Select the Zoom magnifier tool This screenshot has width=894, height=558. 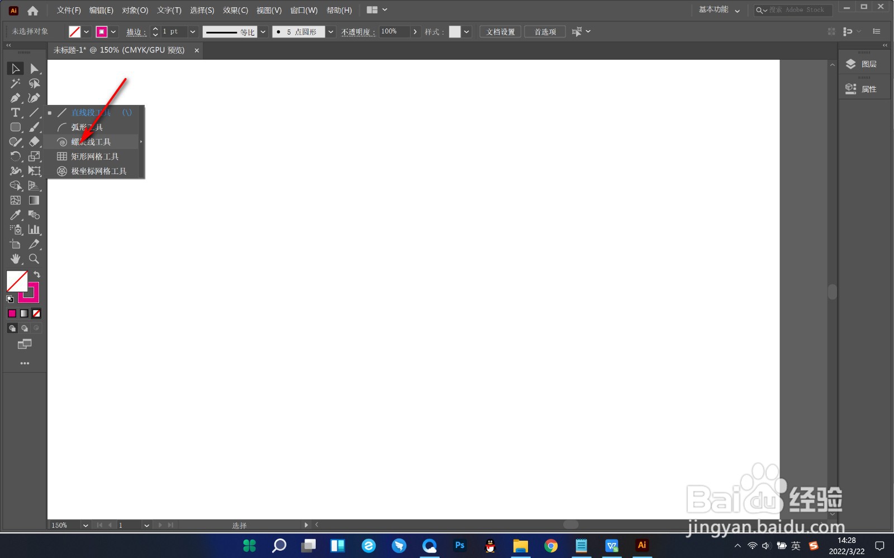pyautogui.click(x=34, y=259)
